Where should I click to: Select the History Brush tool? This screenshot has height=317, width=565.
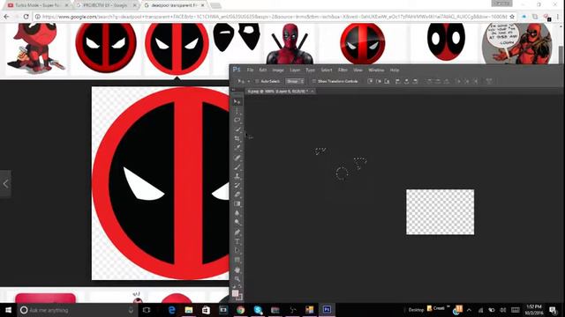click(x=237, y=186)
